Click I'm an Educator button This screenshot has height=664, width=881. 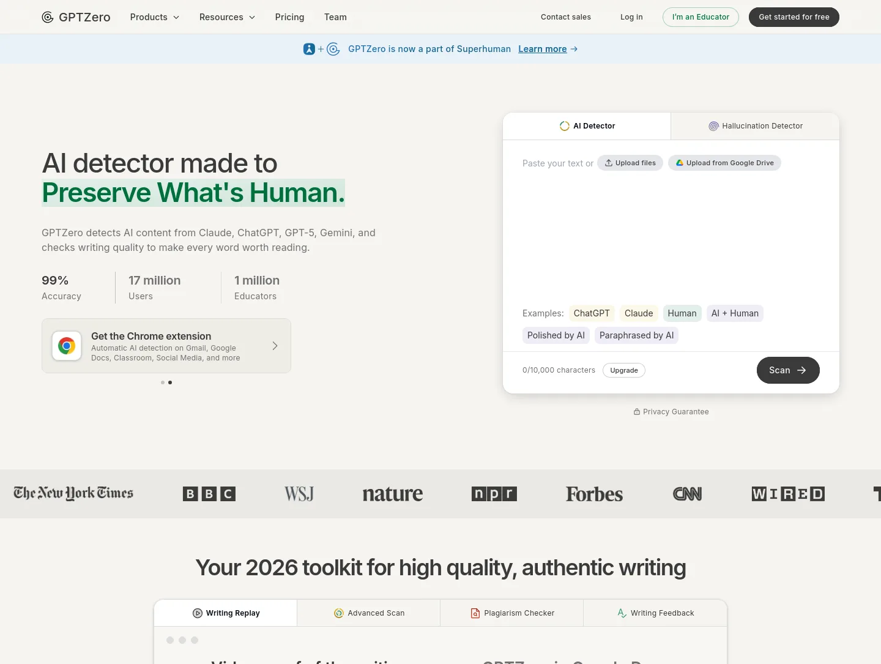point(701,17)
